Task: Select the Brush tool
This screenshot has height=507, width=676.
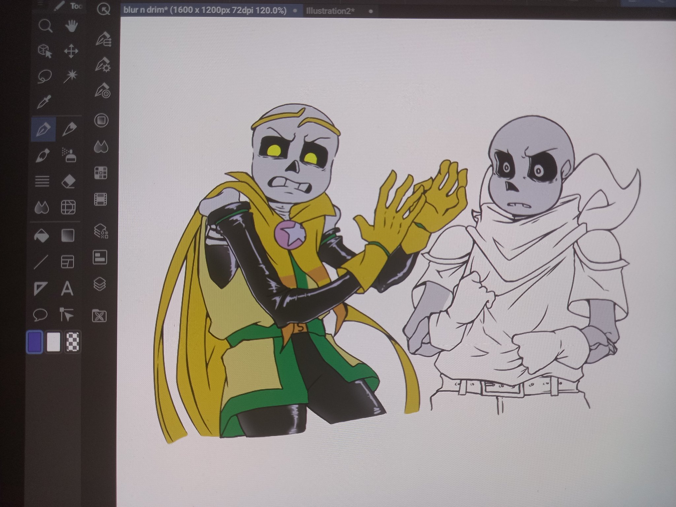Action: (43, 155)
